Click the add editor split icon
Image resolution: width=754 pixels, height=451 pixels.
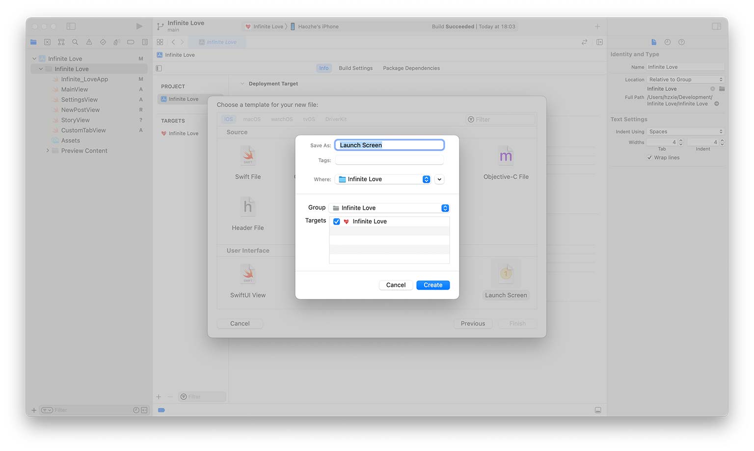[x=600, y=42]
